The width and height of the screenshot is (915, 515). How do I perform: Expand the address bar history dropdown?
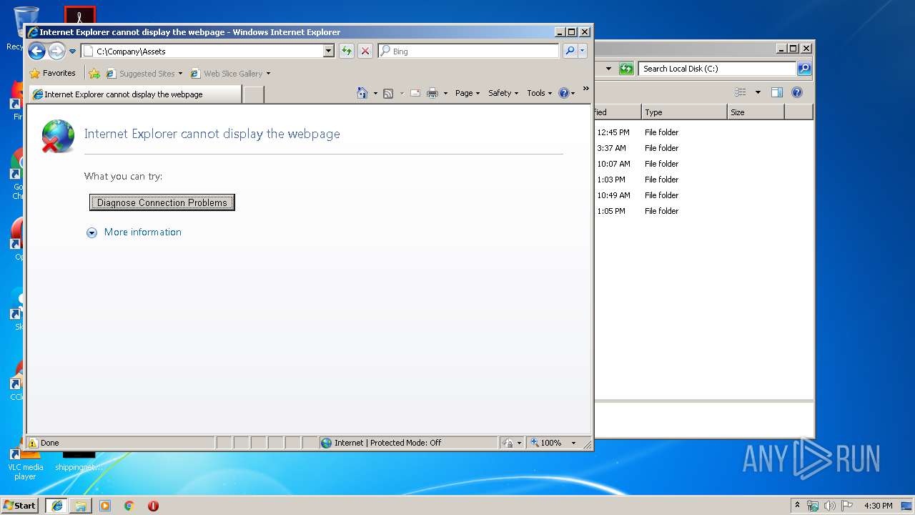point(329,51)
